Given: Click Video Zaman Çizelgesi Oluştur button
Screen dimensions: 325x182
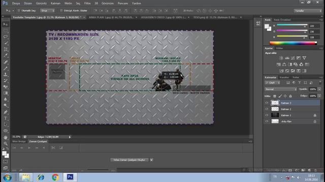Looking at the screenshot, I should click(x=129, y=160).
